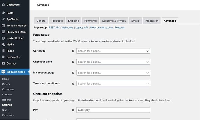Screen dimensions: 200x120
Task: Open the Page setup sub-section
Action: 40,27
